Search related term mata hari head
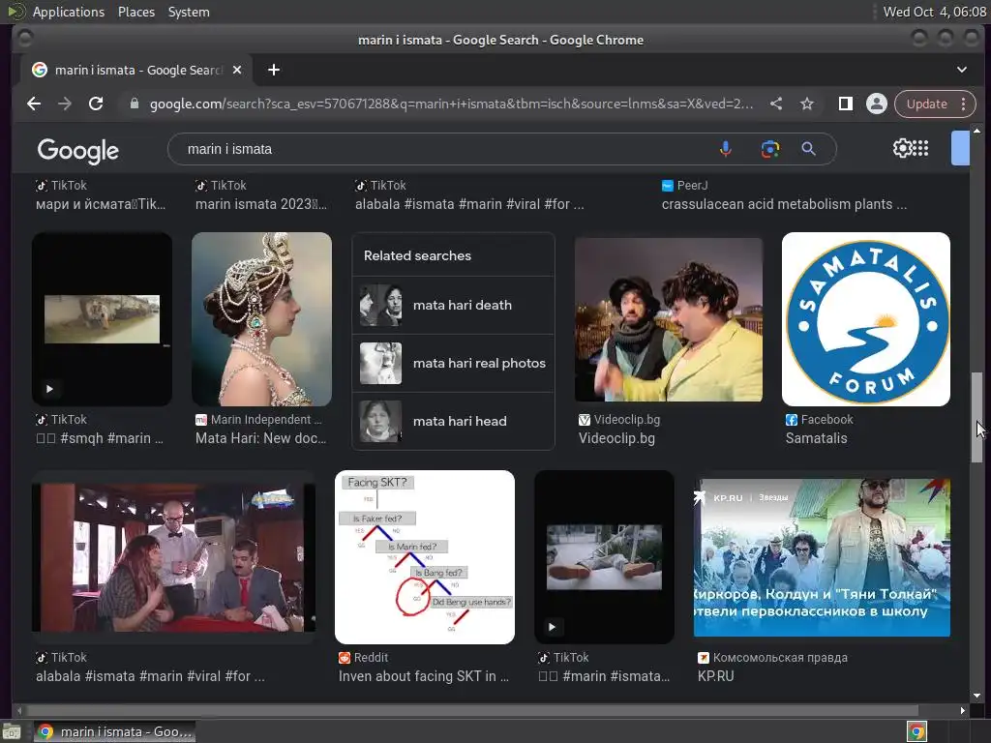Screen dimensions: 991x743 tap(453, 422)
